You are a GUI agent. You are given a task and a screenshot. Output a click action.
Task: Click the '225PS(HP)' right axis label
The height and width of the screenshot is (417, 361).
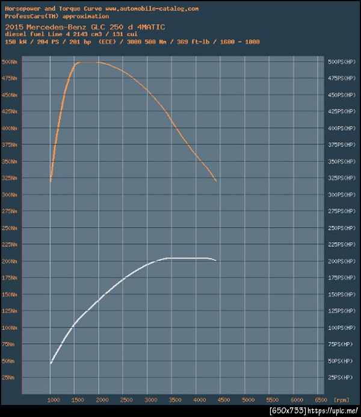click(342, 245)
